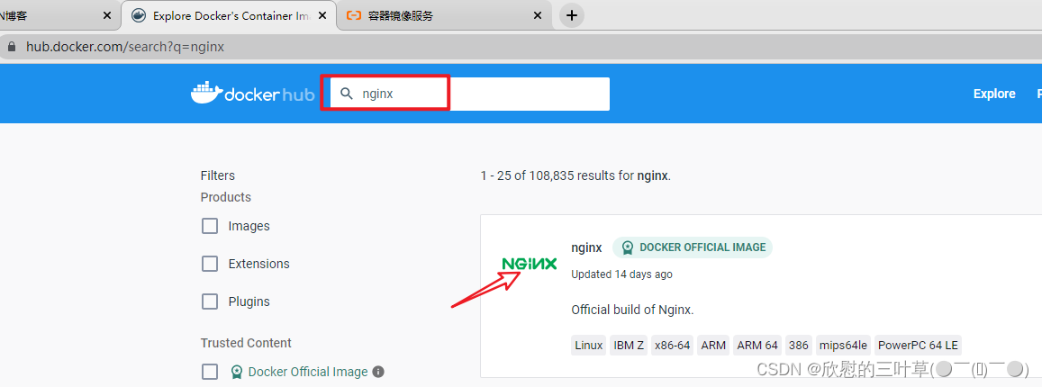Click the Linux tag chip

coord(589,346)
